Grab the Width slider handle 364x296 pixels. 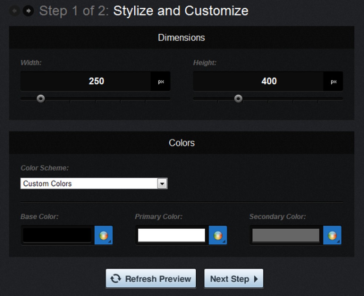coord(41,98)
